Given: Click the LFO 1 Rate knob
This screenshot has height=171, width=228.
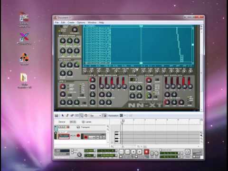Looking at the screenshot, I should 63,86.
